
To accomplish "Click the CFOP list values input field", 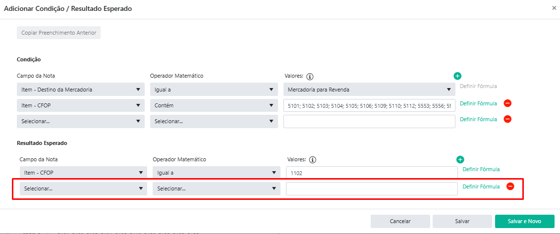I will [369, 105].
